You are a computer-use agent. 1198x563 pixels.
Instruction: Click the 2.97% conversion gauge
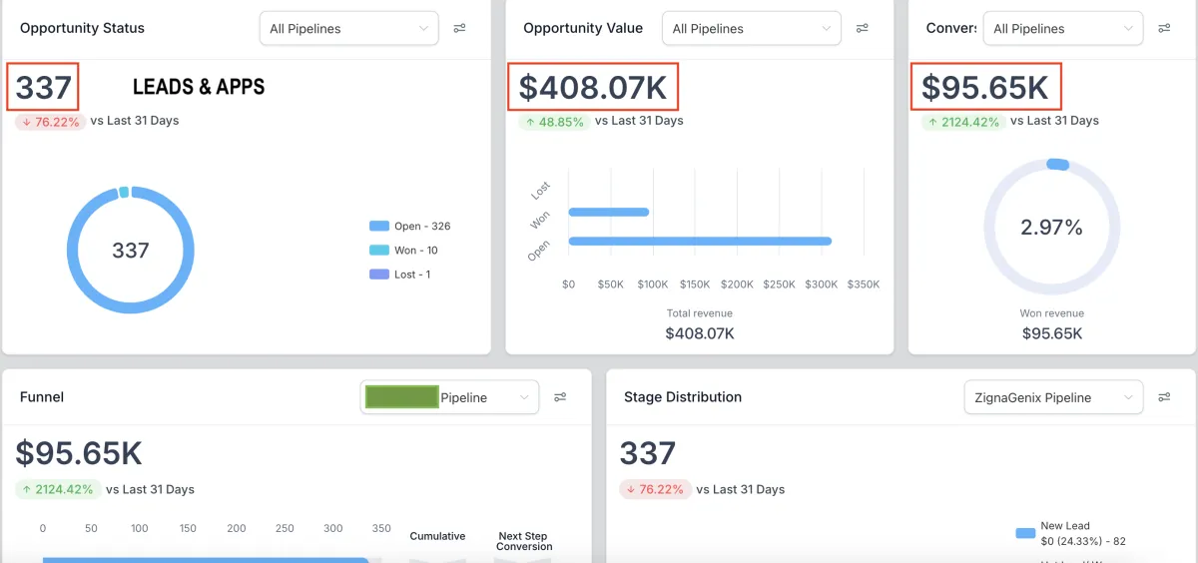(x=1051, y=227)
